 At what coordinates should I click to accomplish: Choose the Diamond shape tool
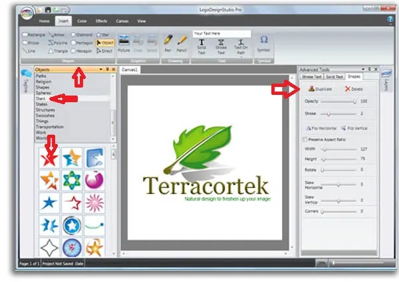pyautogui.click(x=82, y=35)
